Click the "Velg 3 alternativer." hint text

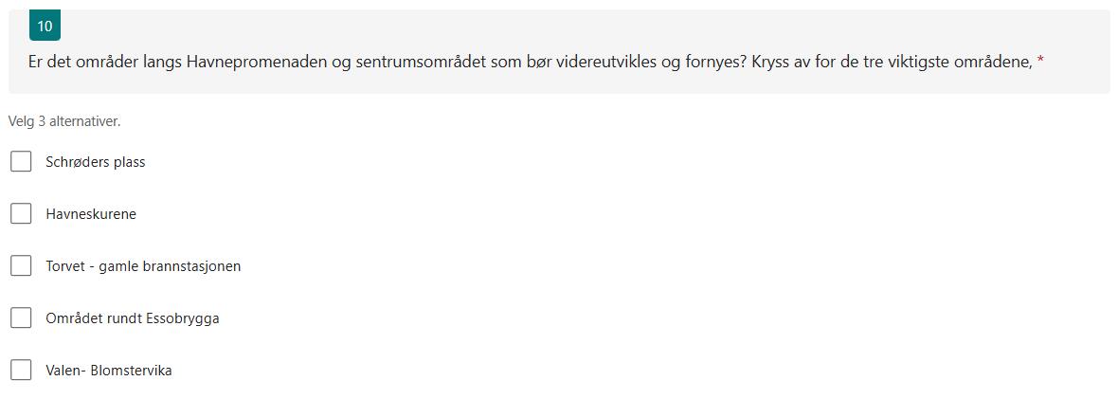(64, 122)
